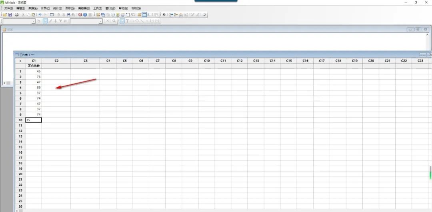432x212 pixels.
Task: Select column header C3
Action: [85, 61]
